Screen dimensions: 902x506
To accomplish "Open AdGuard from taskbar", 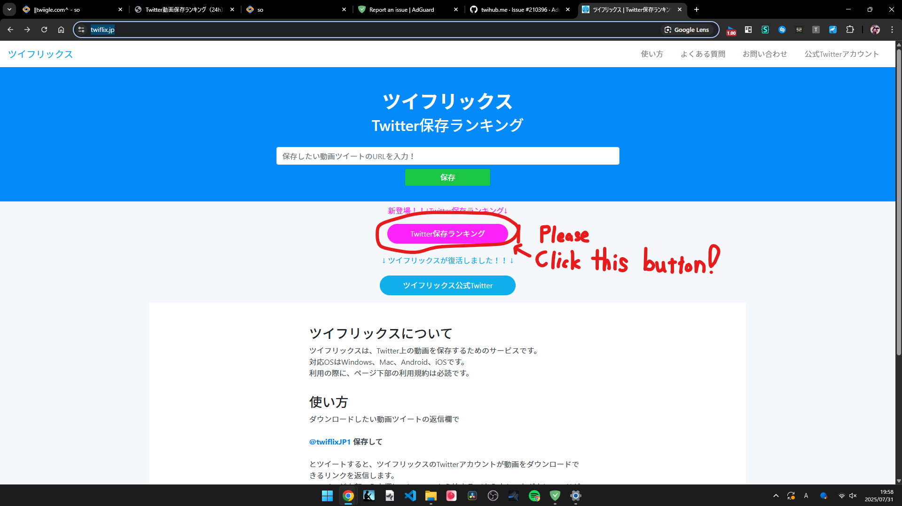I will 555,496.
